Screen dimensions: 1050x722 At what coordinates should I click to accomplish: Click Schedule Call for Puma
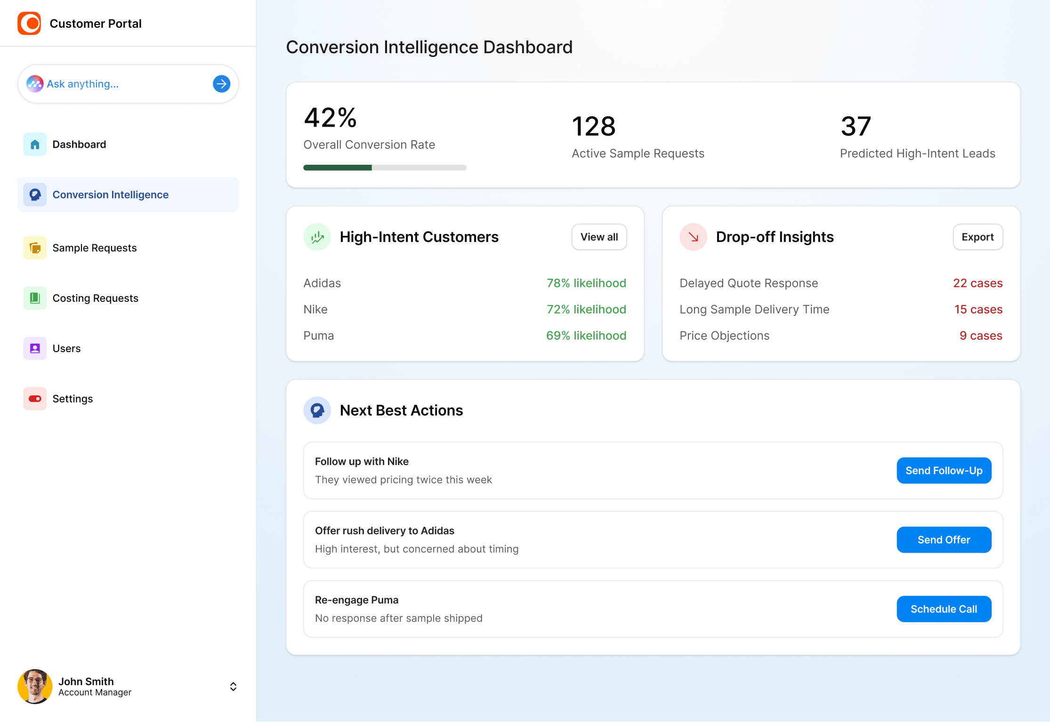[x=944, y=609]
